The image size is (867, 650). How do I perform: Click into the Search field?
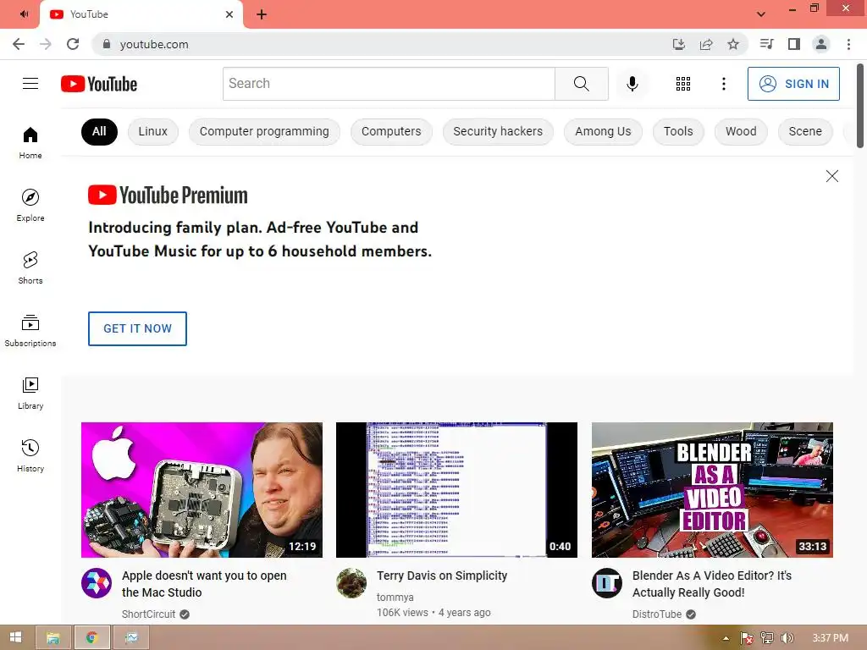tap(389, 84)
